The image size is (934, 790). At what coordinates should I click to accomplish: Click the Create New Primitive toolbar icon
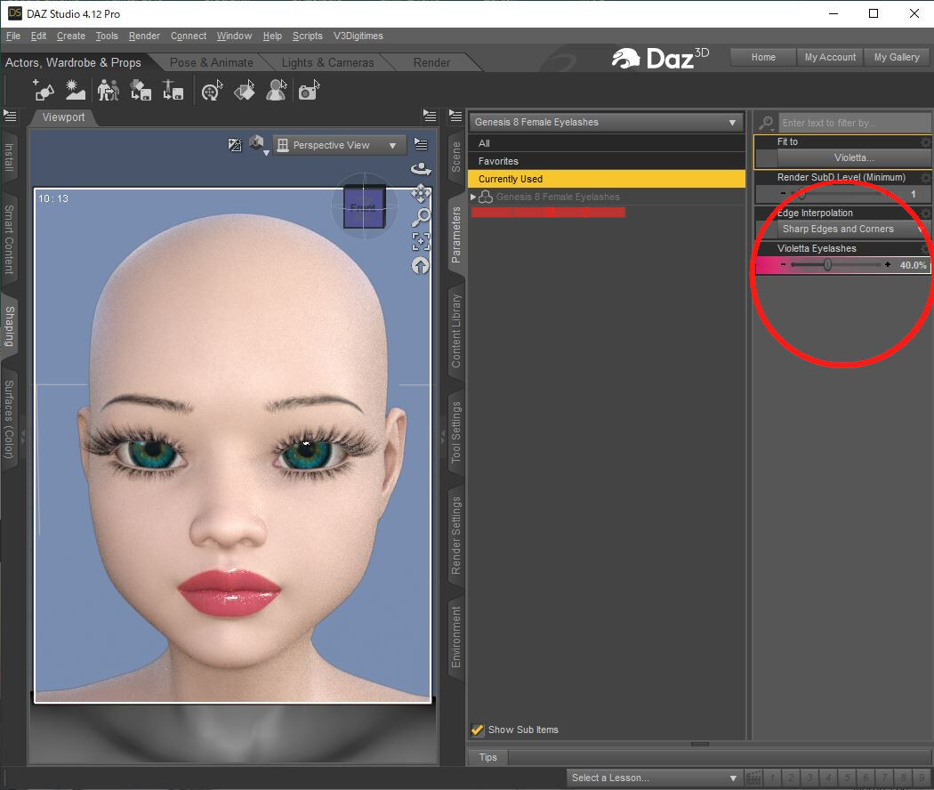(x=44, y=91)
